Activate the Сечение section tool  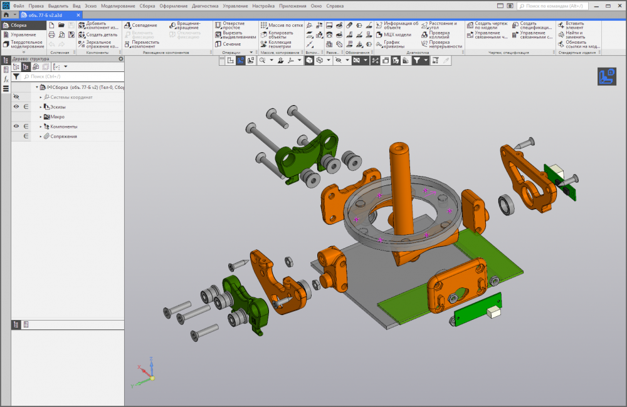(x=231, y=44)
